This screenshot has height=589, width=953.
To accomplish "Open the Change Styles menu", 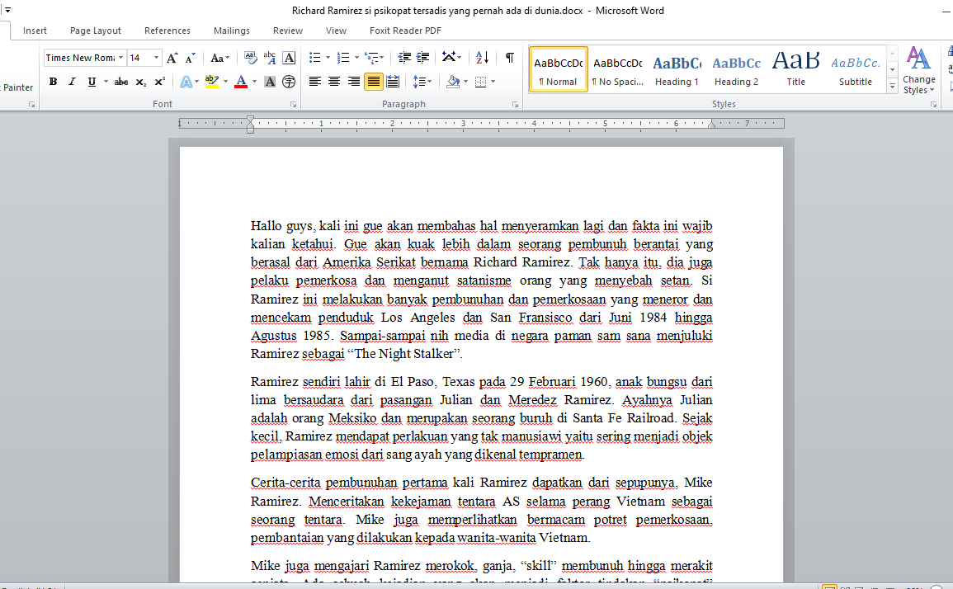I will 918,71.
